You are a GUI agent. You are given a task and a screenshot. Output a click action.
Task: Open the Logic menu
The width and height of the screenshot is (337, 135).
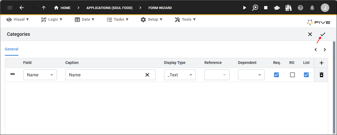pyautogui.click(x=52, y=19)
